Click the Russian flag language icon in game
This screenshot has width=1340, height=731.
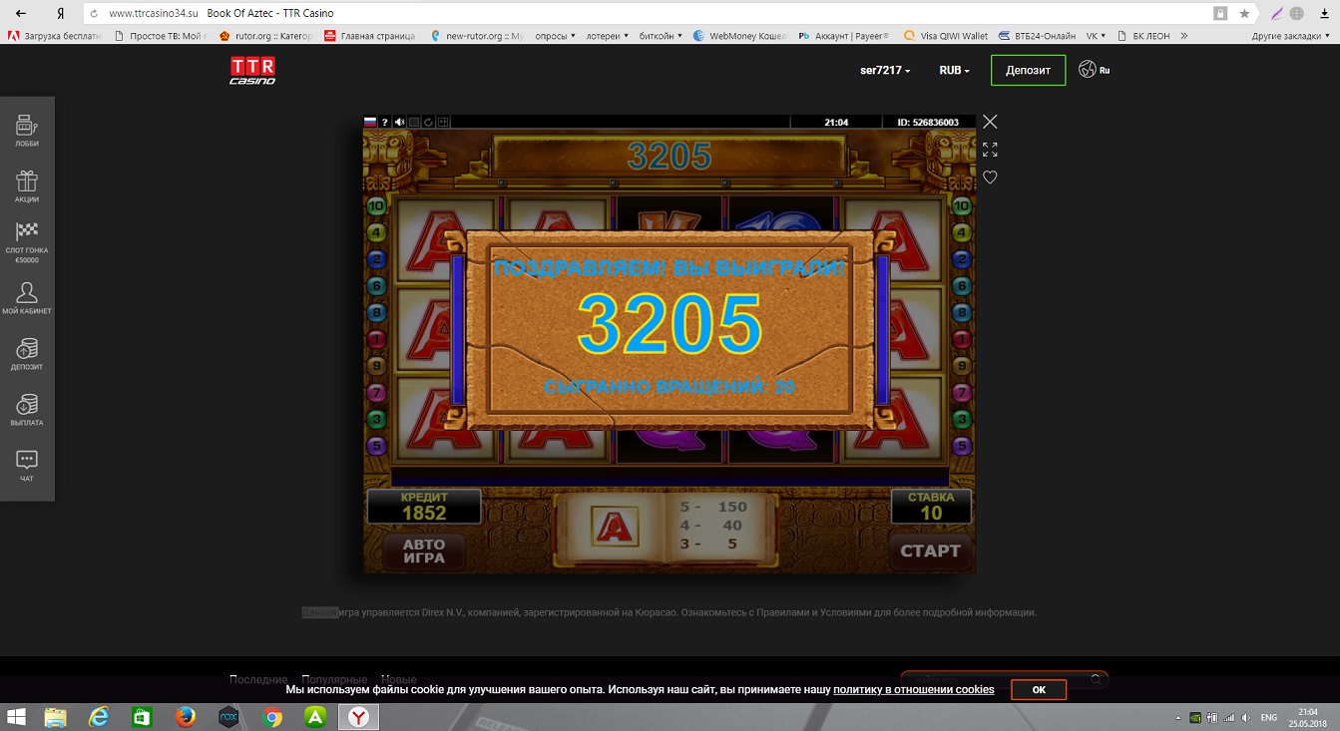pos(370,122)
